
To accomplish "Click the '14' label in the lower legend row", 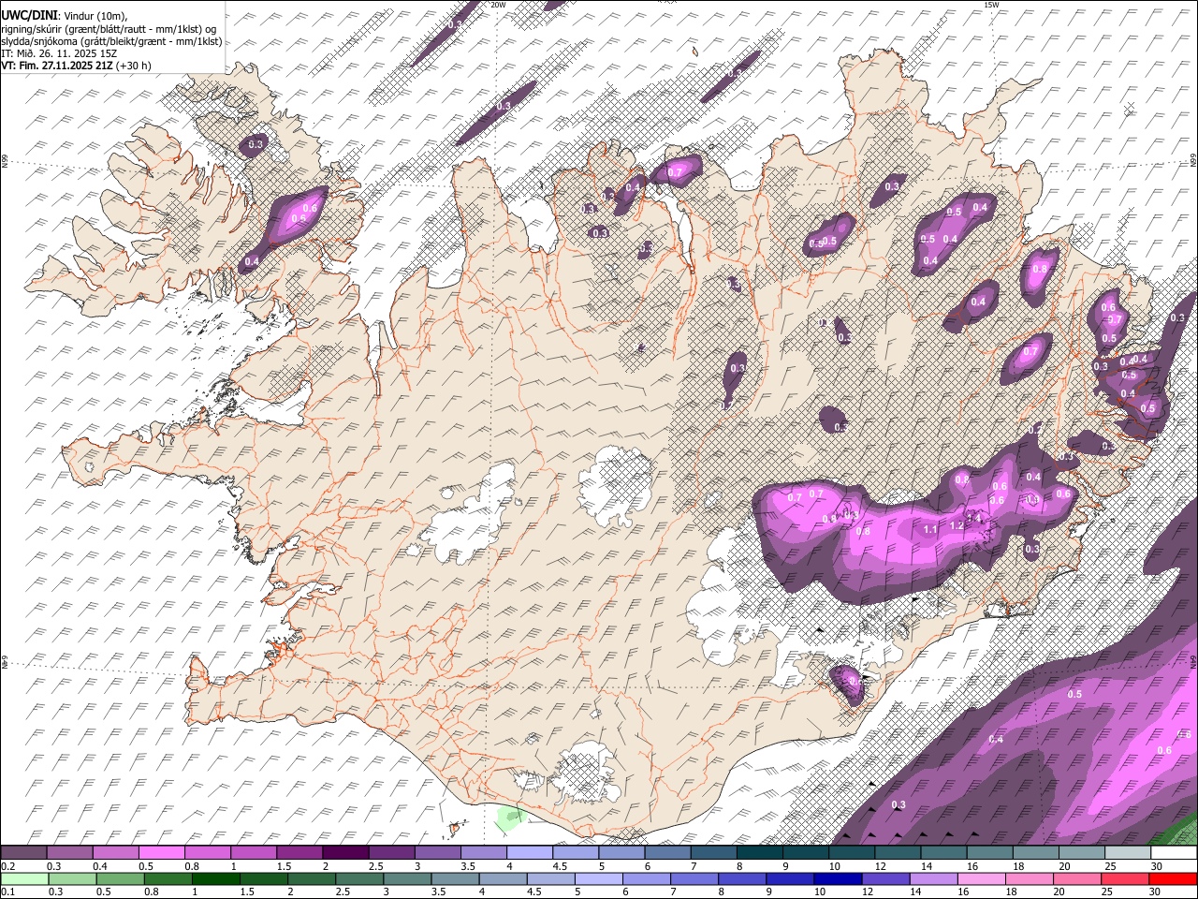I will pyautogui.click(x=914, y=892).
